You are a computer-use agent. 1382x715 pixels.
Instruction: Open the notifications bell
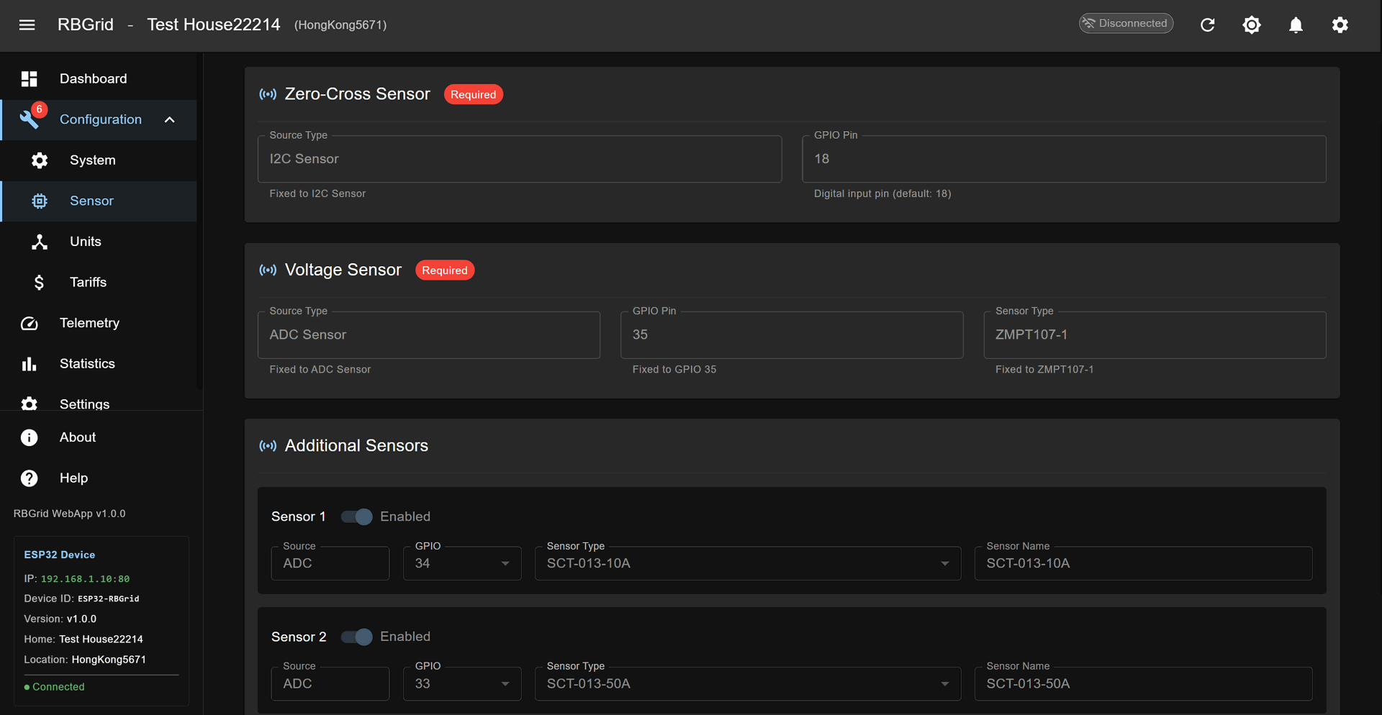click(x=1295, y=25)
